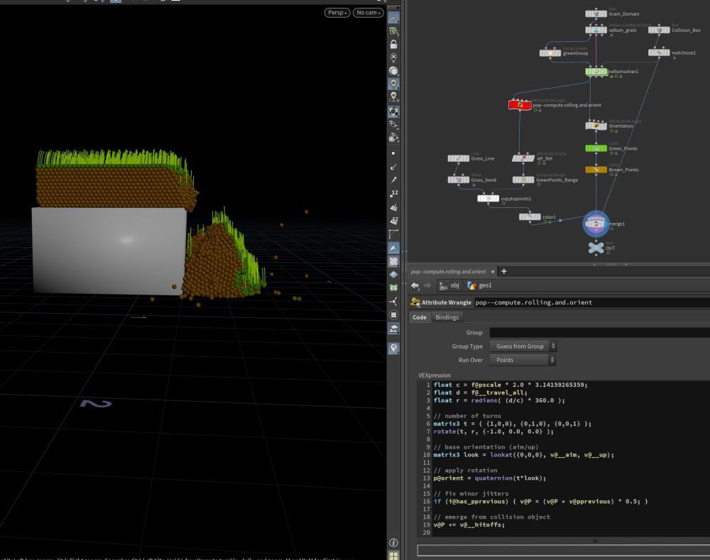Switch to the Bindings tab

click(x=447, y=317)
